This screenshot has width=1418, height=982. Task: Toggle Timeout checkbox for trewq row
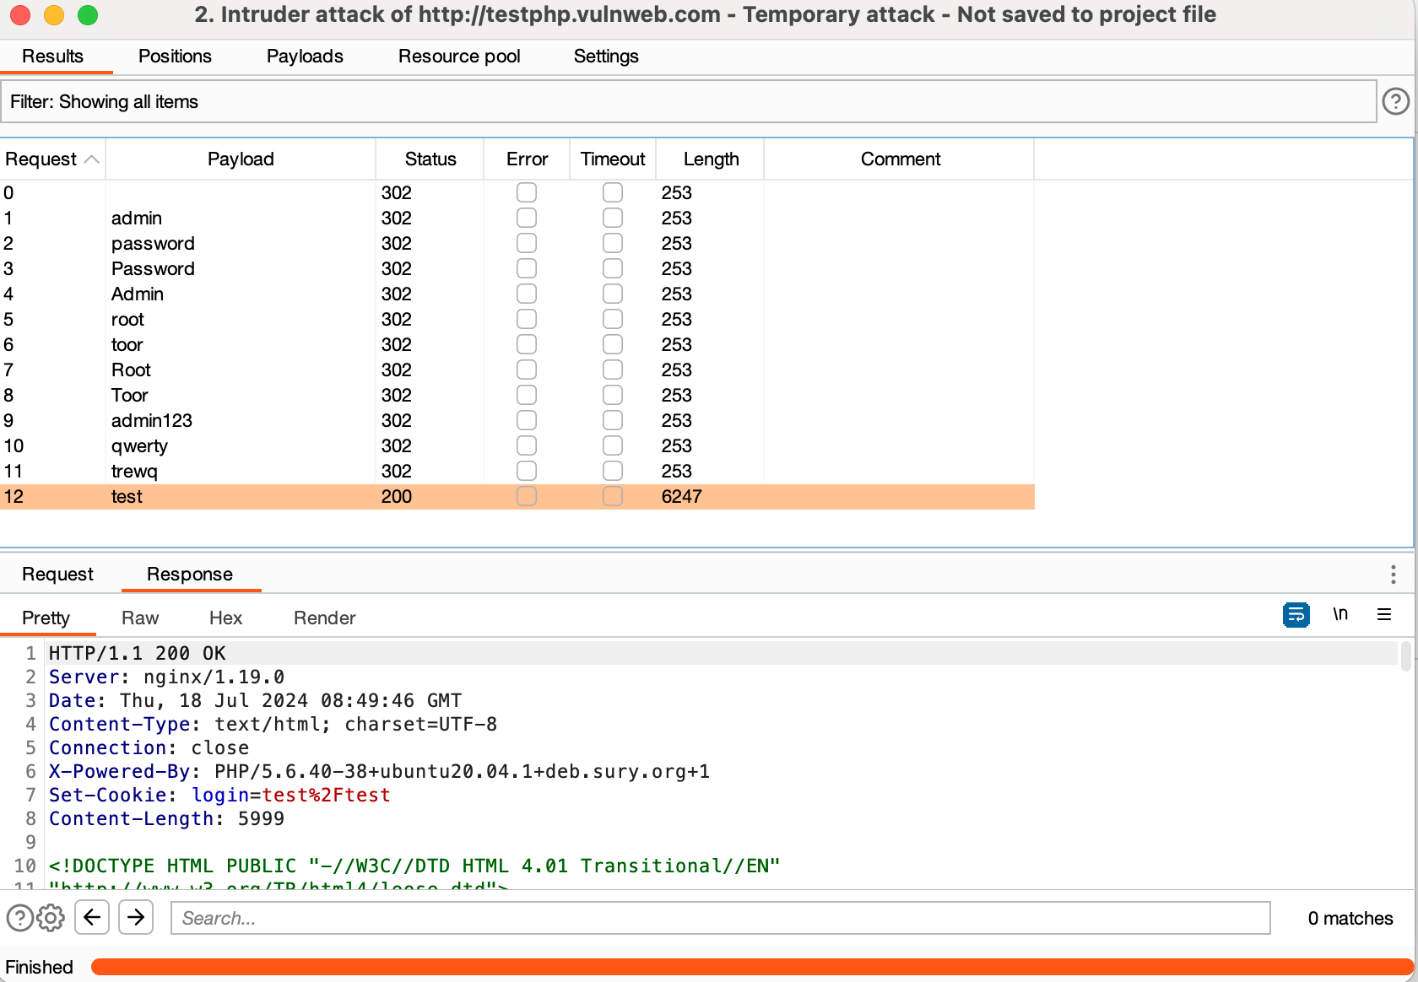point(613,471)
